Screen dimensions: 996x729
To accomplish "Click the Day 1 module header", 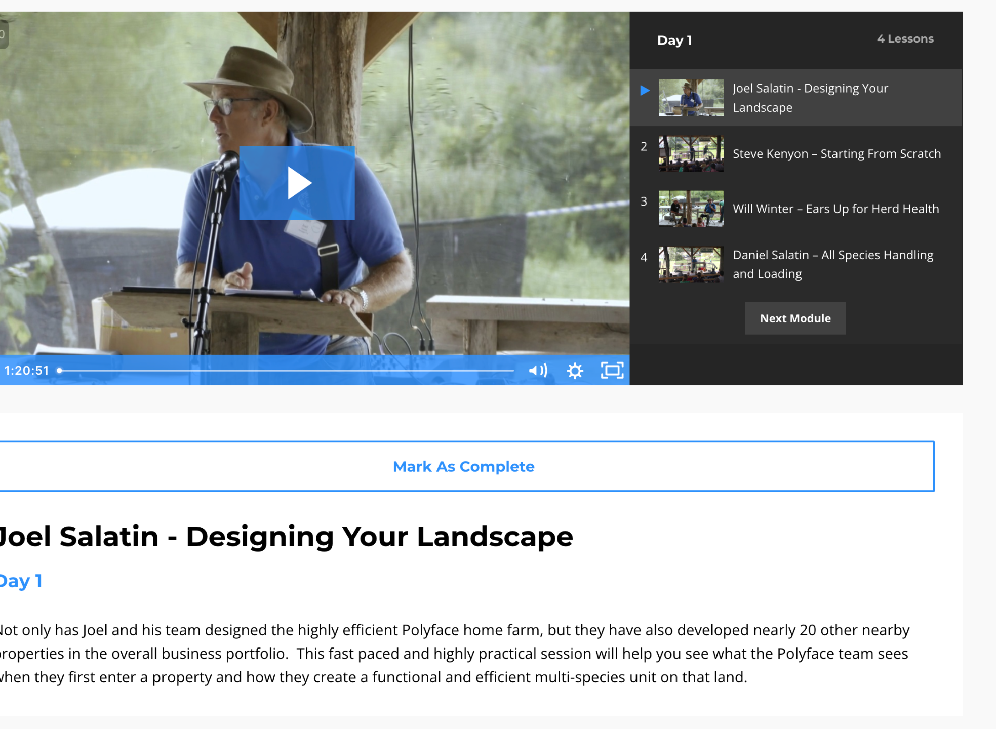I will pyautogui.click(x=674, y=40).
